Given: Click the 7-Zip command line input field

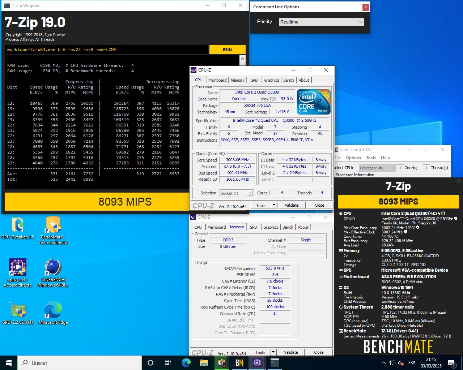Looking at the screenshot, I should 106,50.
